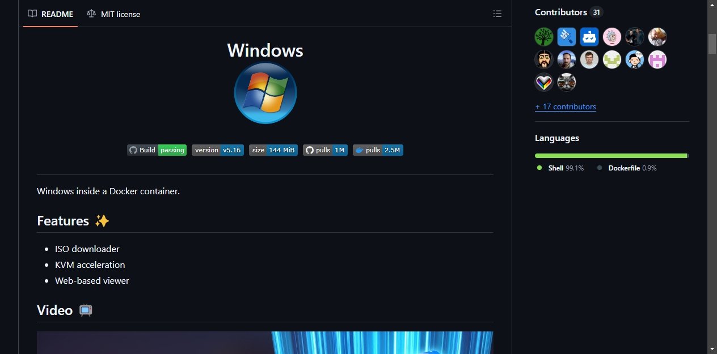Image resolution: width=717 pixels, height=354 pixels.
Task: Open the Rick cartoon contributor avatar
Action: coord(612,37)
